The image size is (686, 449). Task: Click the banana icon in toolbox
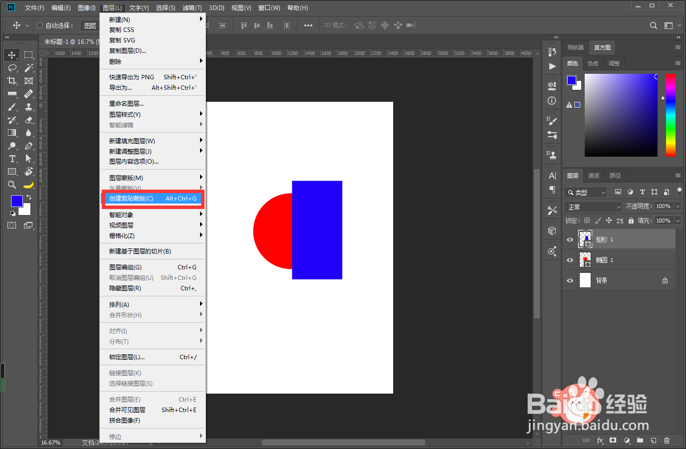pos(28,185)
